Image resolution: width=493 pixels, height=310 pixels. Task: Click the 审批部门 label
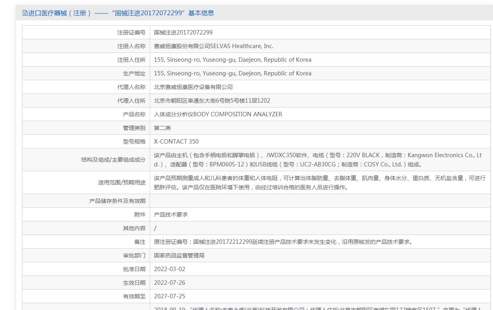[x=134, y=255]
